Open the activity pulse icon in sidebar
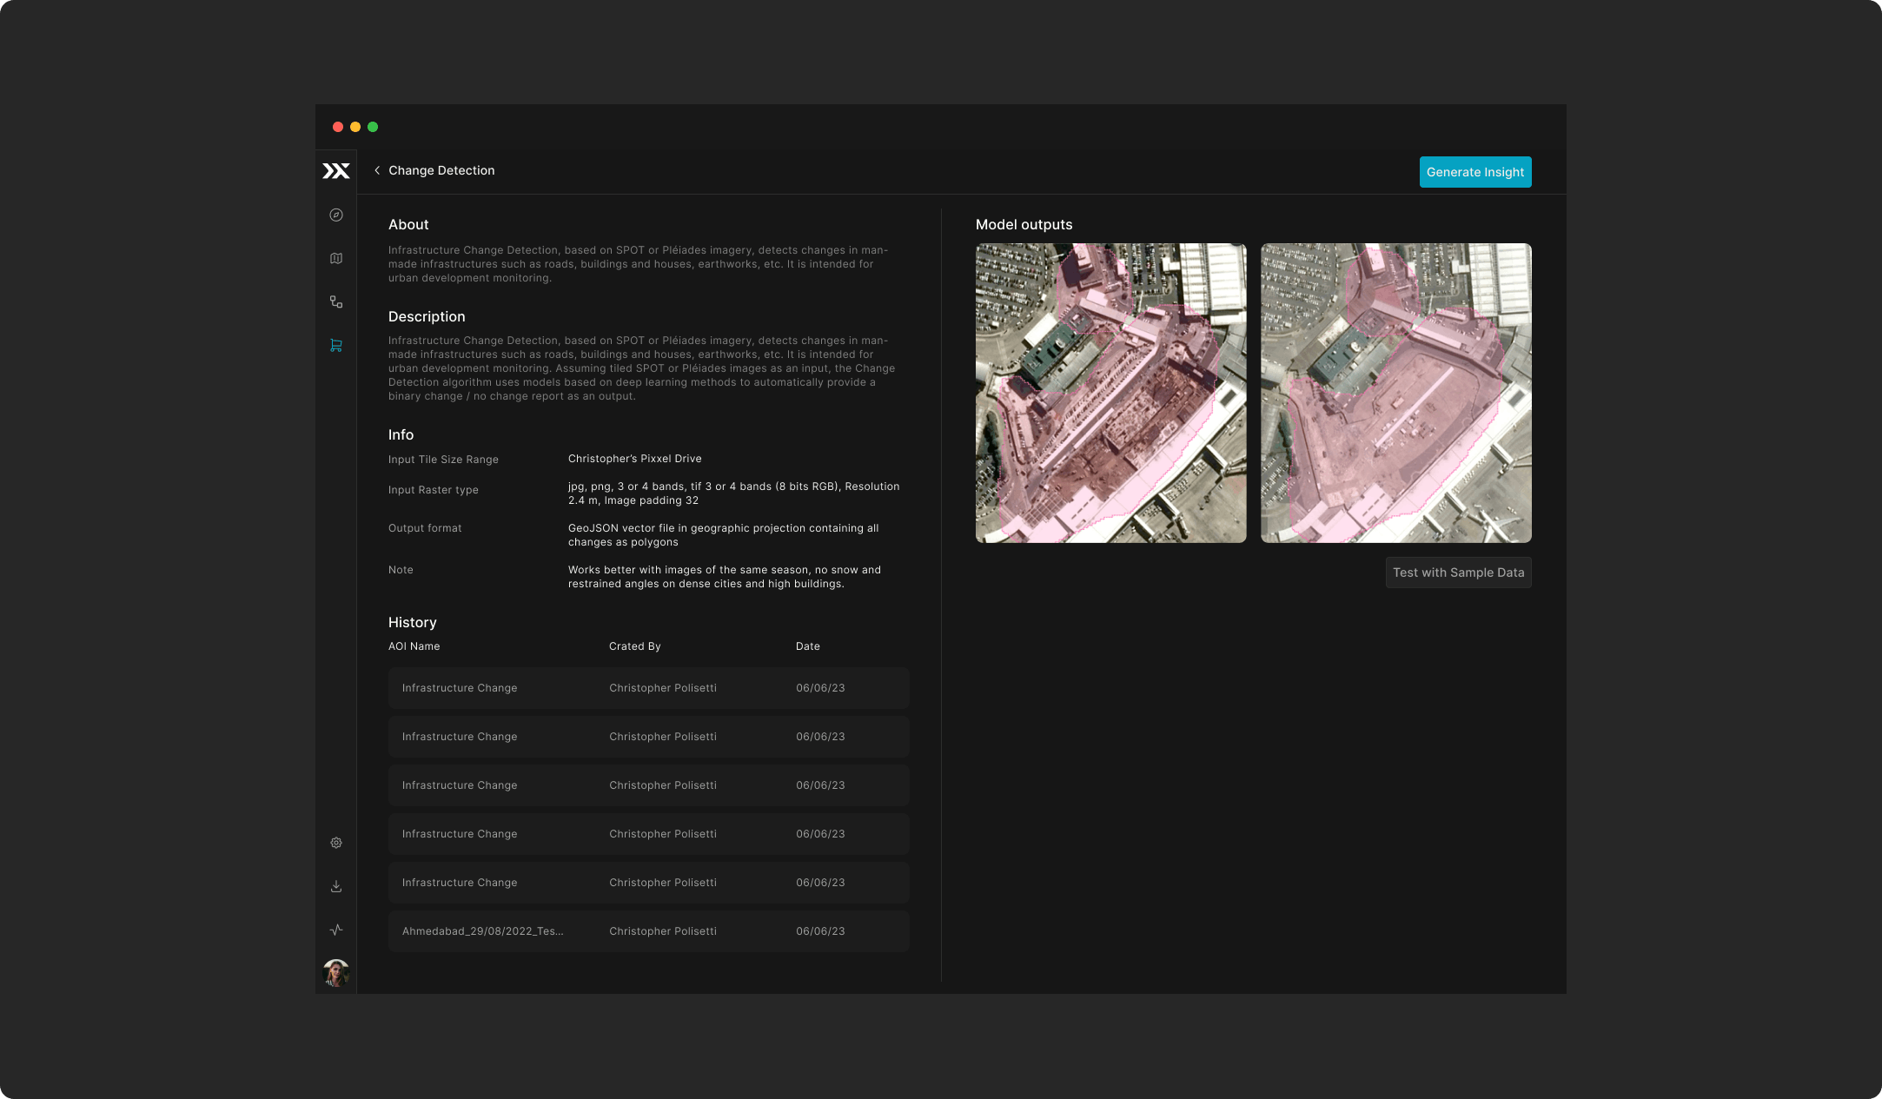 336,930
